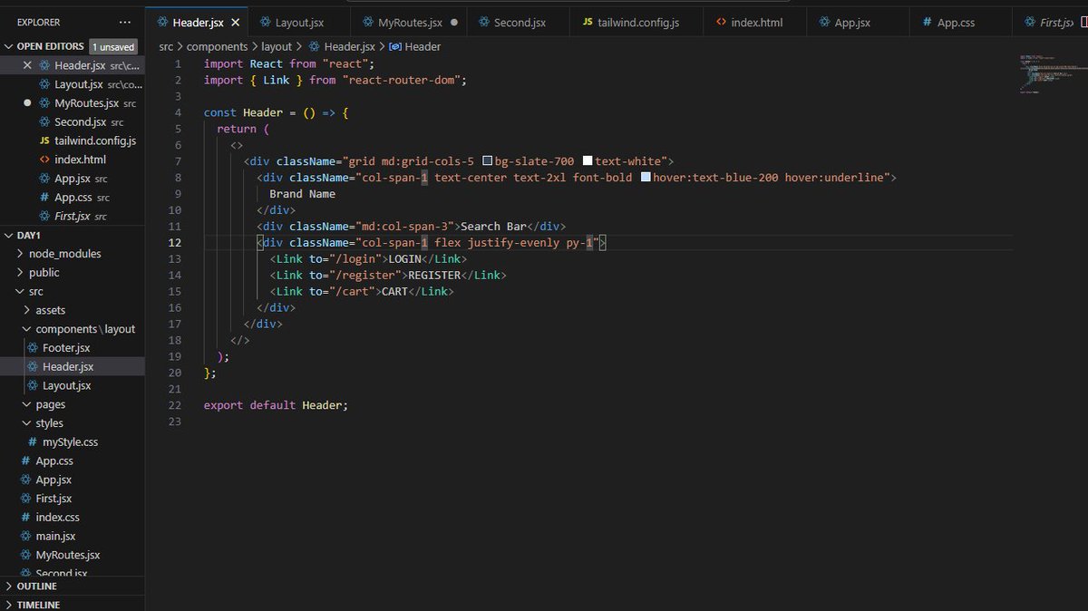1088x611 pixels.
Task: Click the Header symbol icon in the breadcrumb
Action: 395,46
